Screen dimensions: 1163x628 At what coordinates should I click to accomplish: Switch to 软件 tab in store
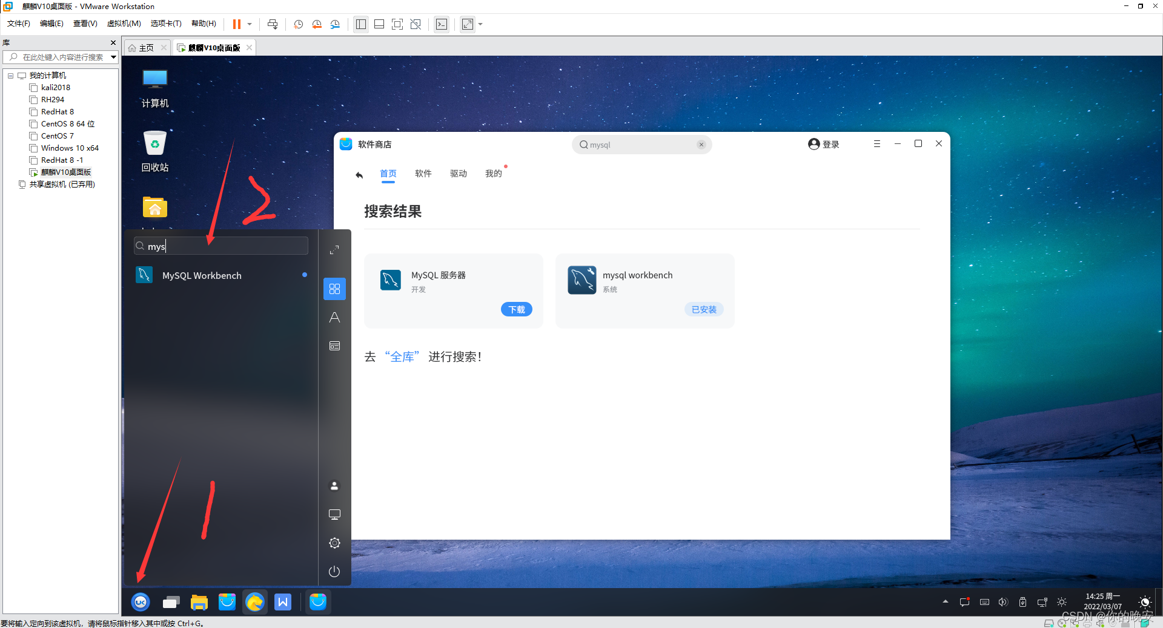pos(423,174)
